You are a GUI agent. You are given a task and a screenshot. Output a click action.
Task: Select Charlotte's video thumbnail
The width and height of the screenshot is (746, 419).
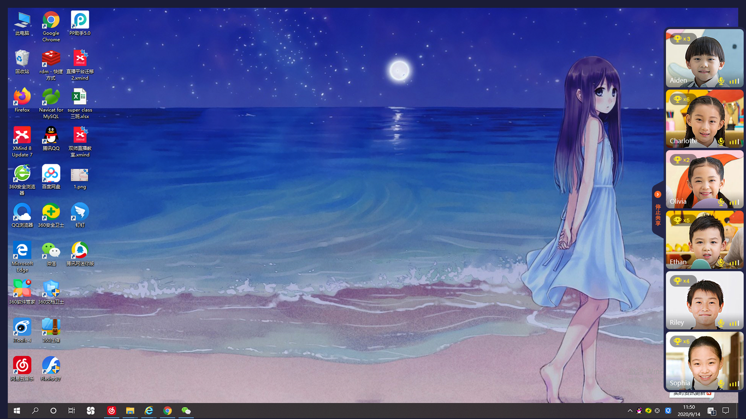[704, 119]
